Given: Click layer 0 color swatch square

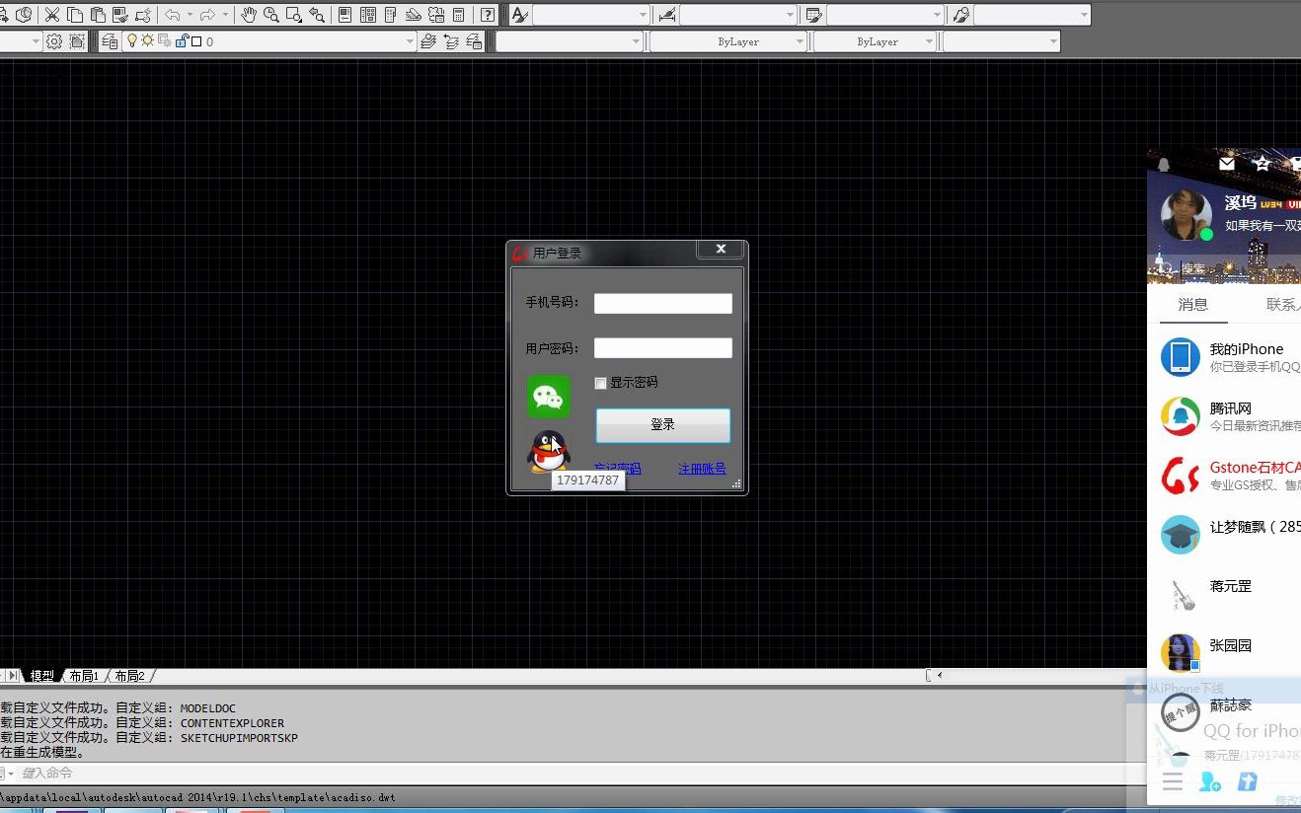Looking at the screenshot, I should click(196, 41).
